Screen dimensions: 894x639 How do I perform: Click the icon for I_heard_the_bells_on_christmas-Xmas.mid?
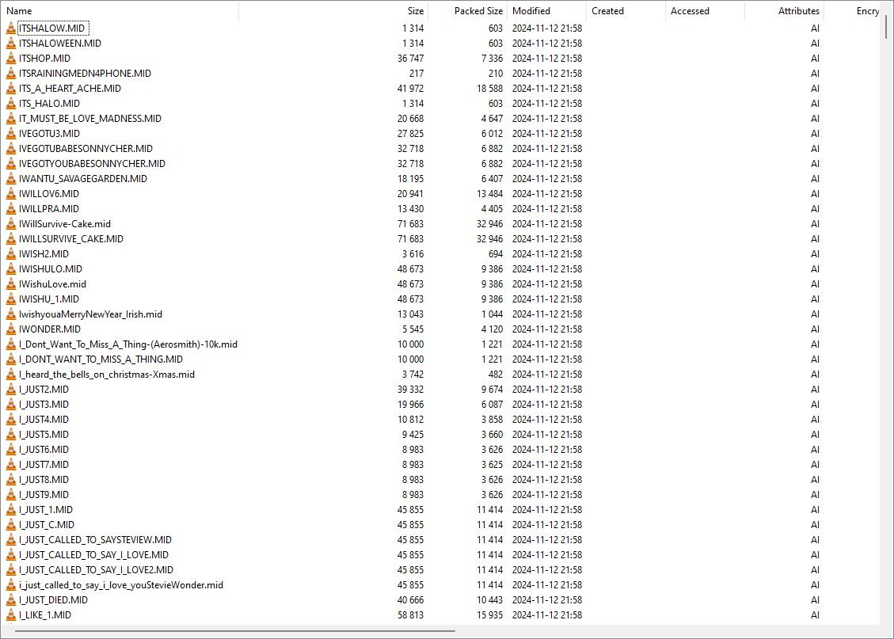[11, 375]
